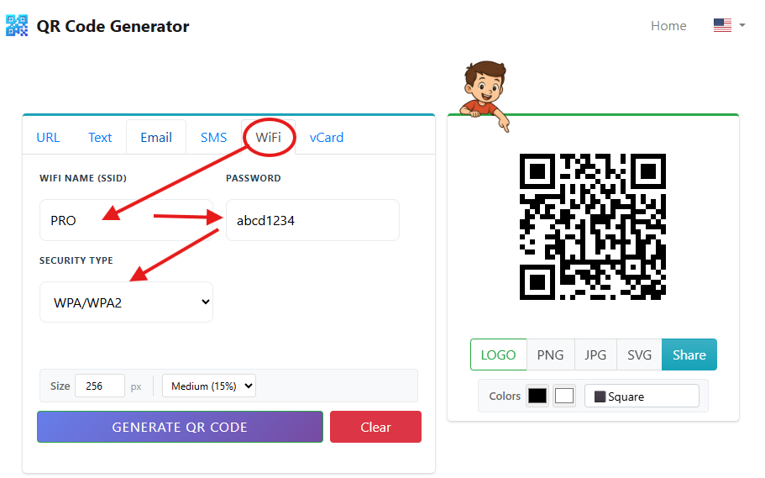Open the US flag language selector
This screenshot has height=478, width=765.
click(x=722, y=25)
